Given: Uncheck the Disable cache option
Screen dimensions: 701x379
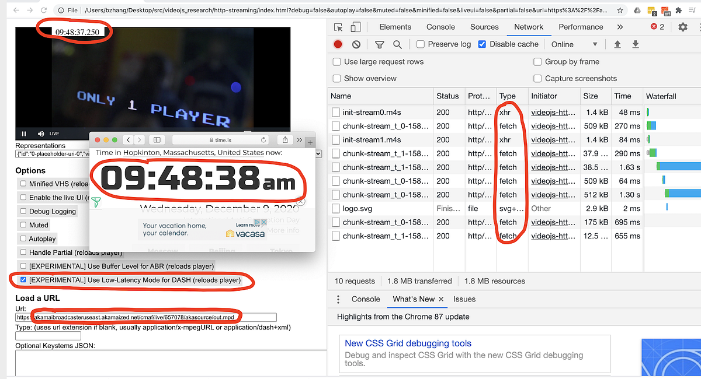Looking at the screenshot, I should [x=481, y=44].
